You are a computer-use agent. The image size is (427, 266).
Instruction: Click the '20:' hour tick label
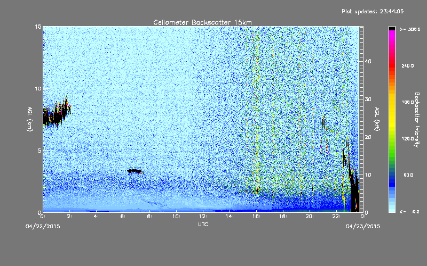coord(310,217)
